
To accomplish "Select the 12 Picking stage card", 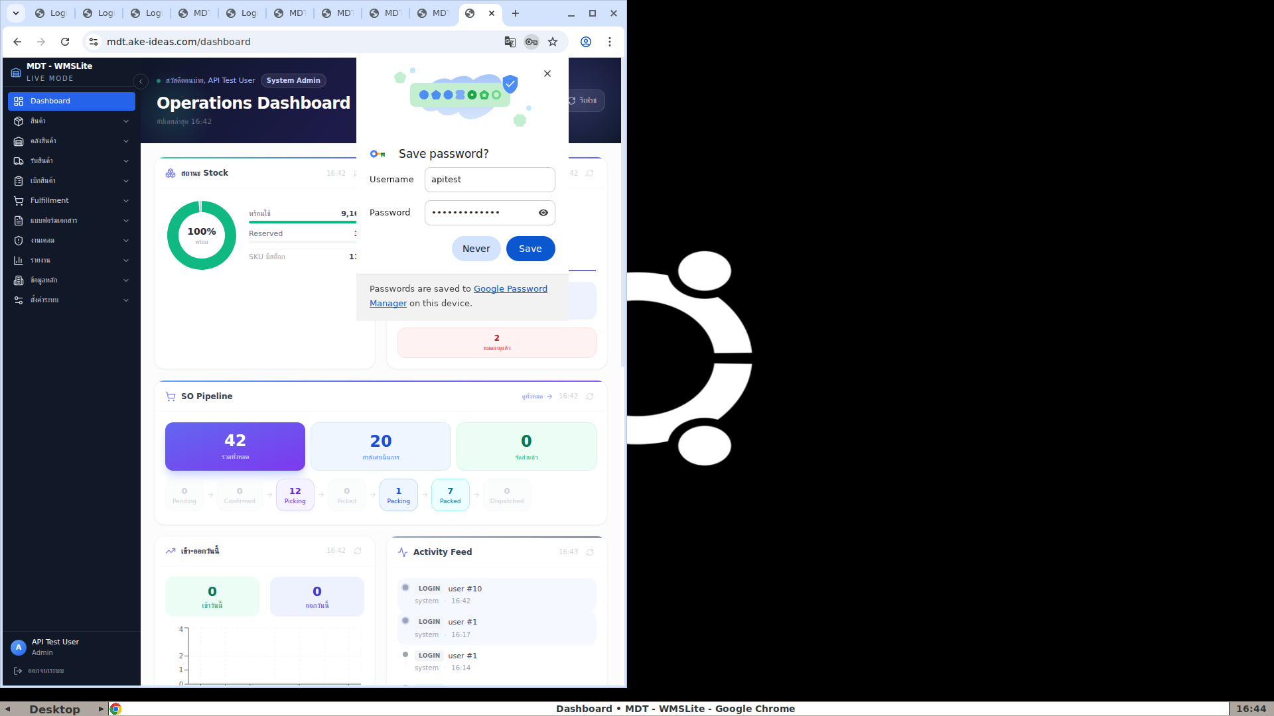I will coord(295,495).
